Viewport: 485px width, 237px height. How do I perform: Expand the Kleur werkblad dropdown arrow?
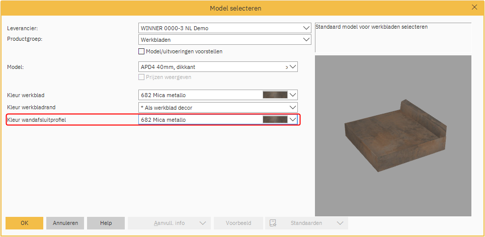click(293, 95)
